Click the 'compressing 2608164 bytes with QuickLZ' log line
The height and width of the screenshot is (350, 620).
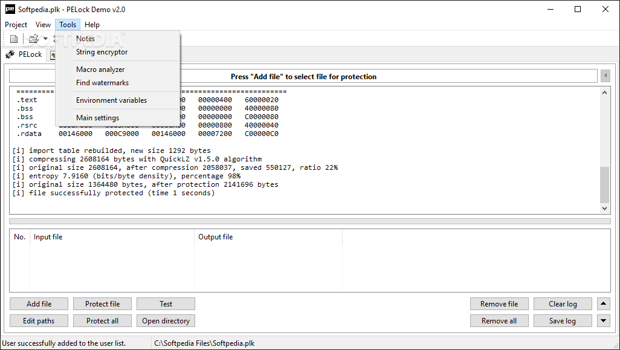point(137,159)
